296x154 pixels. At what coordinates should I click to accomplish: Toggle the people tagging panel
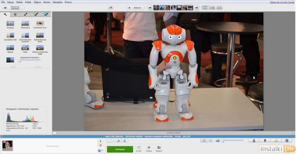tap(254, 141)
